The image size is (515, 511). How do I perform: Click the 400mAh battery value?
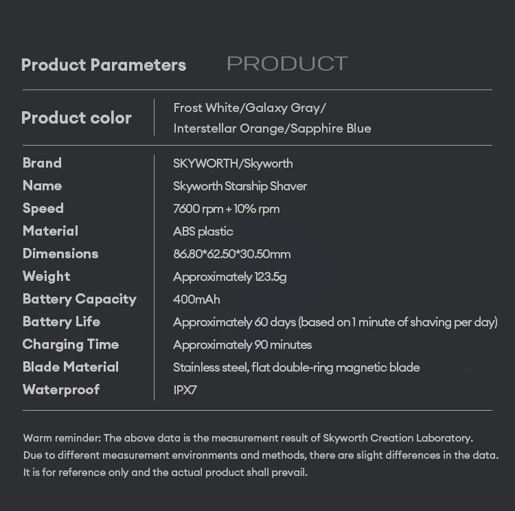(196, 299)
